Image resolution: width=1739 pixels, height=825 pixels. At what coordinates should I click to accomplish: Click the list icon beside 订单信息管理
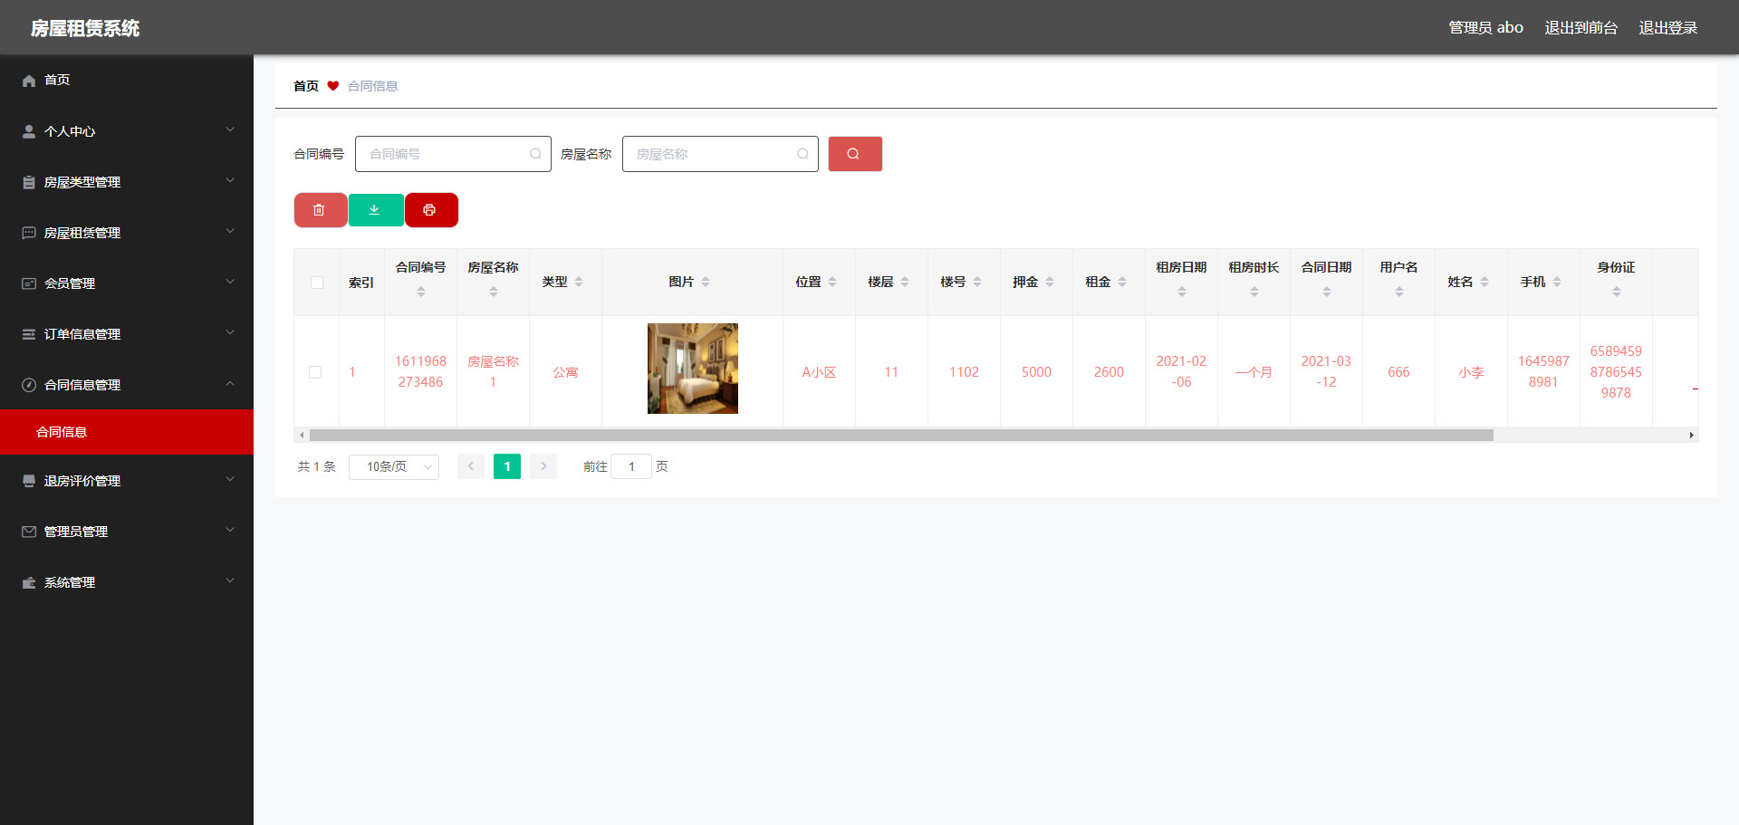pos(29,334)
